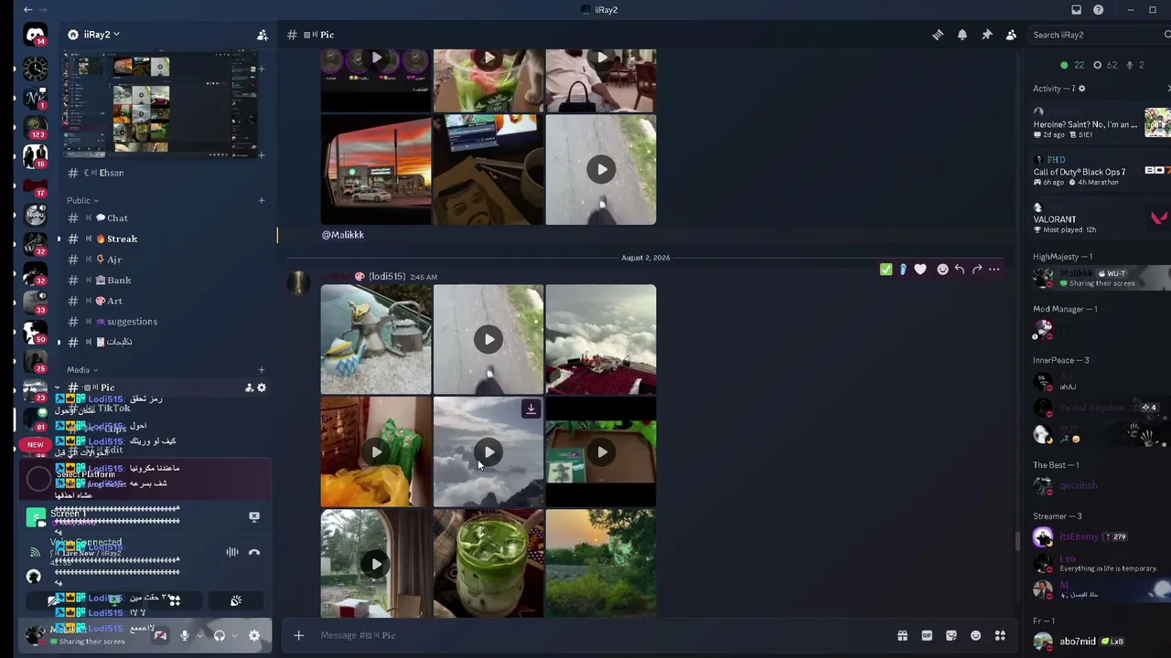1171x658 pixels.
Task: Open itsEnemy's profile in member list
Action: point(1101,537)
